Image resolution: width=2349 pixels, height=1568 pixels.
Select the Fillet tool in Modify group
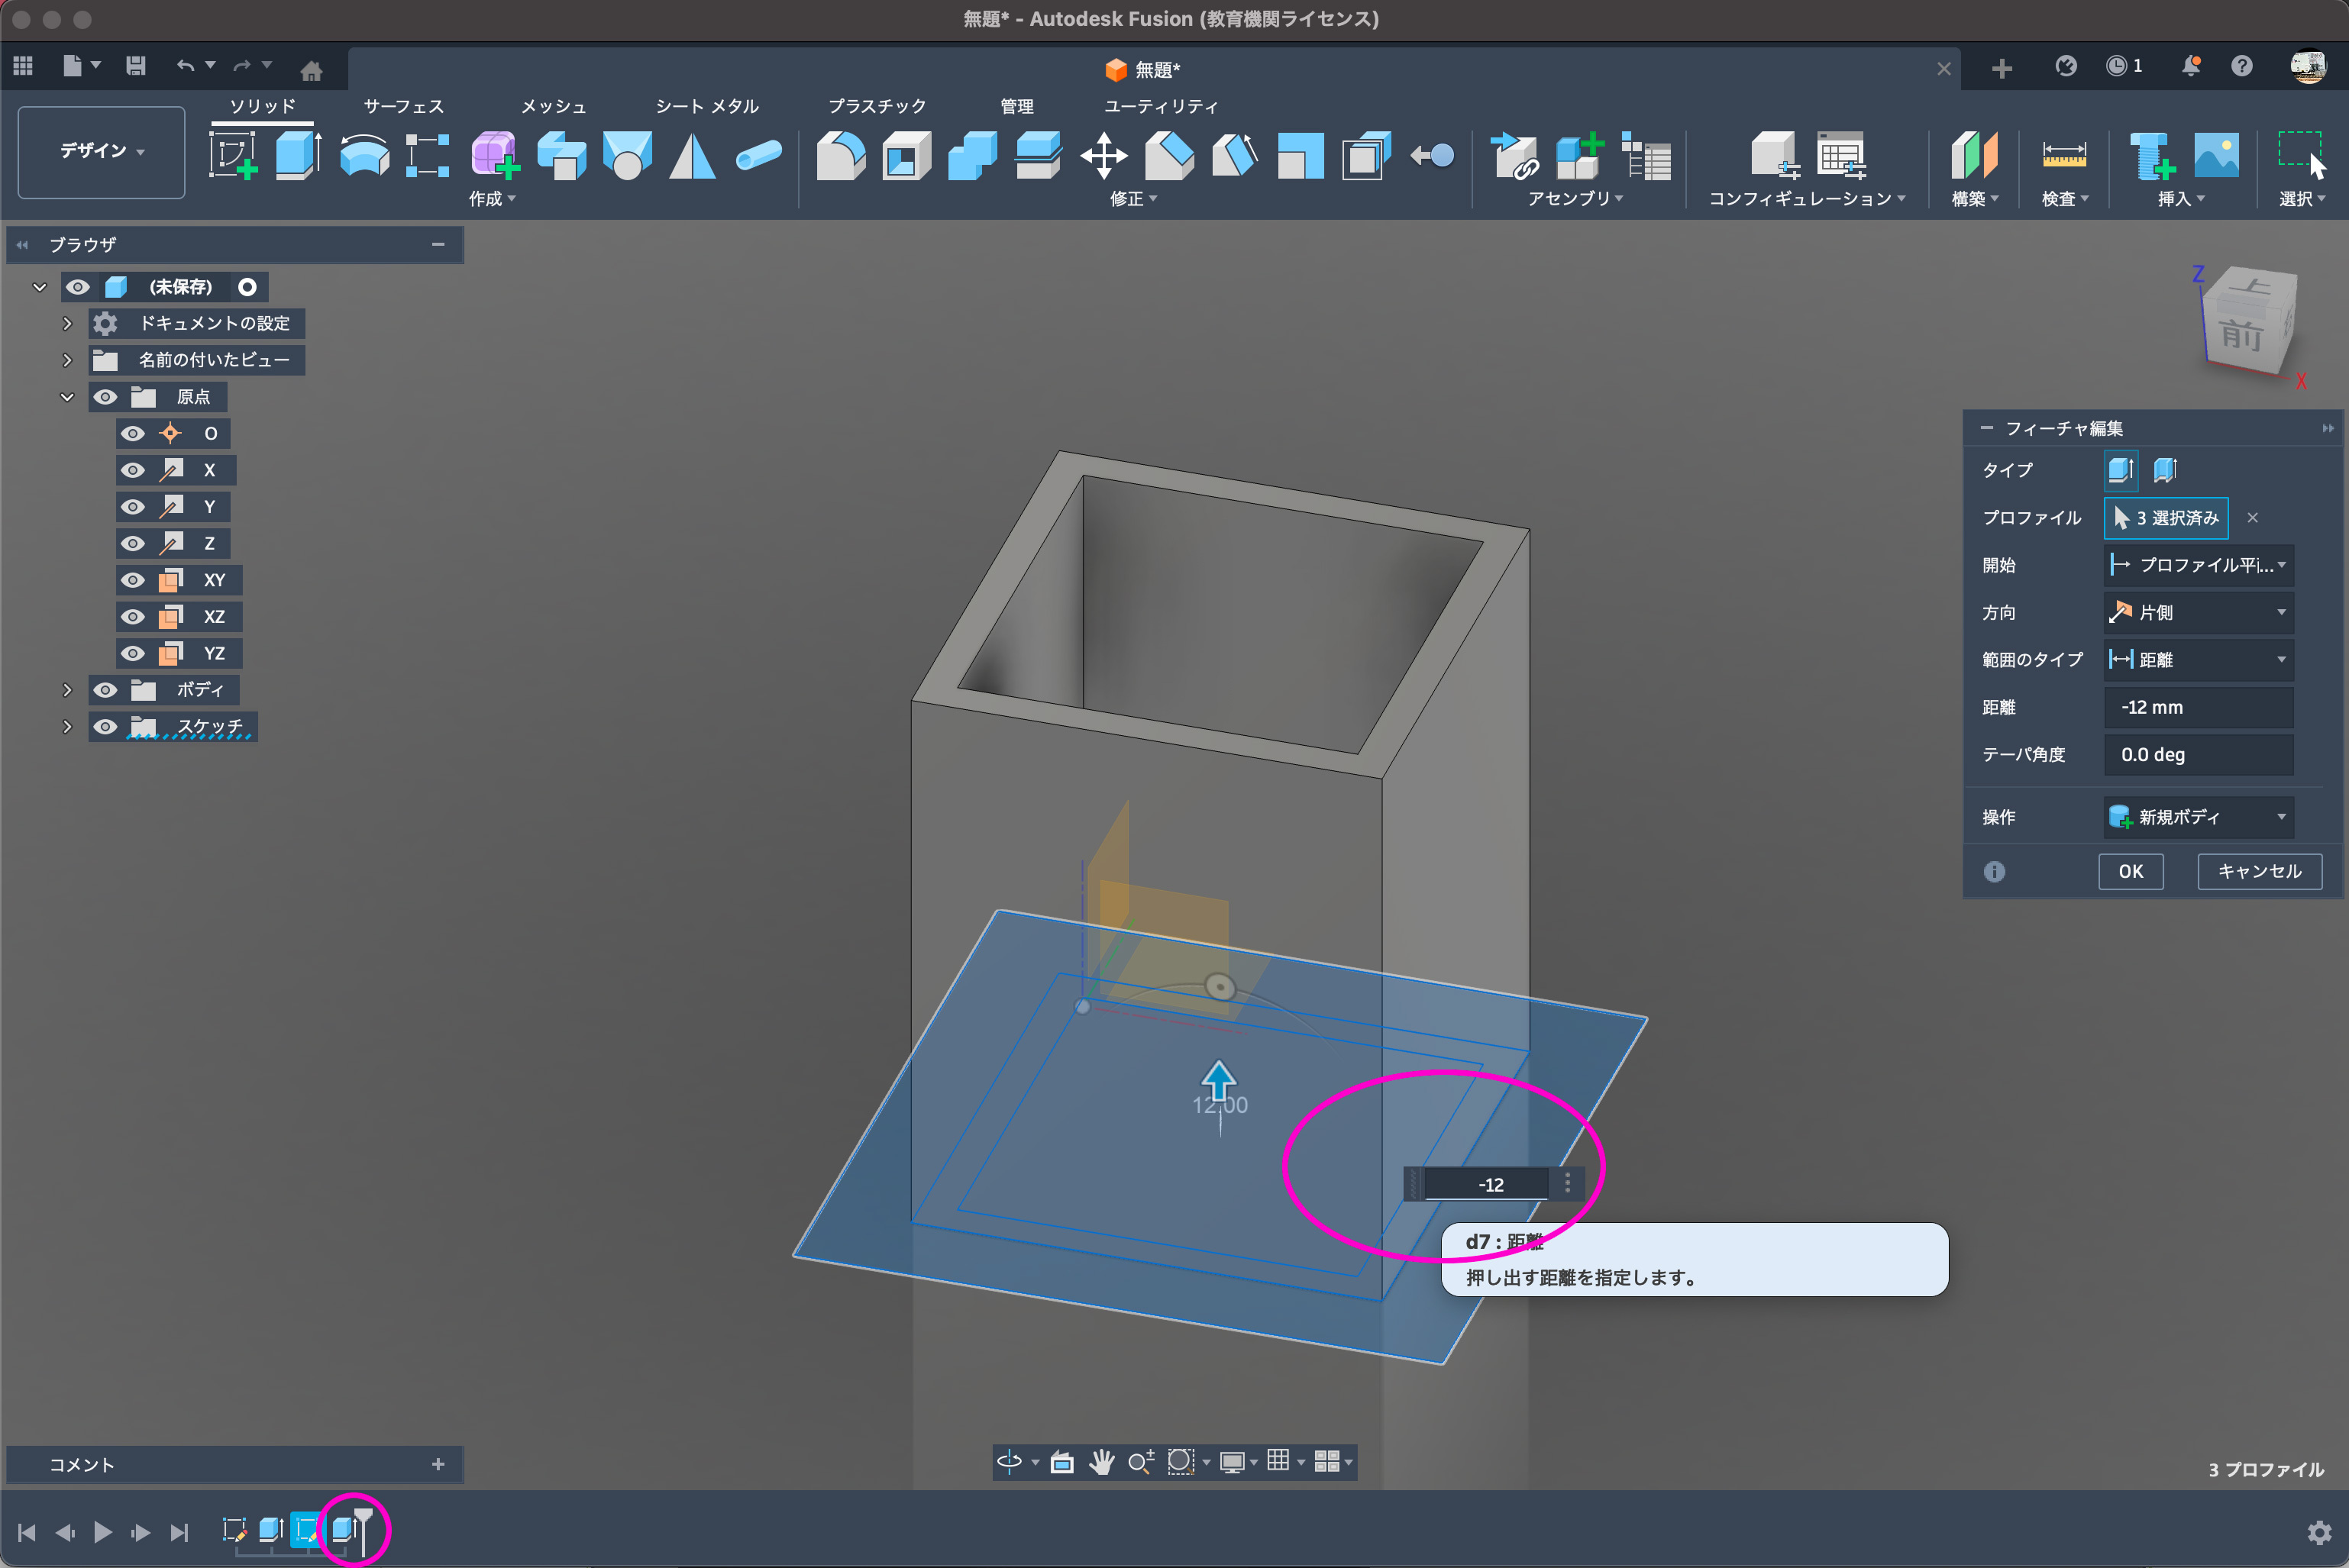[840, 156]
